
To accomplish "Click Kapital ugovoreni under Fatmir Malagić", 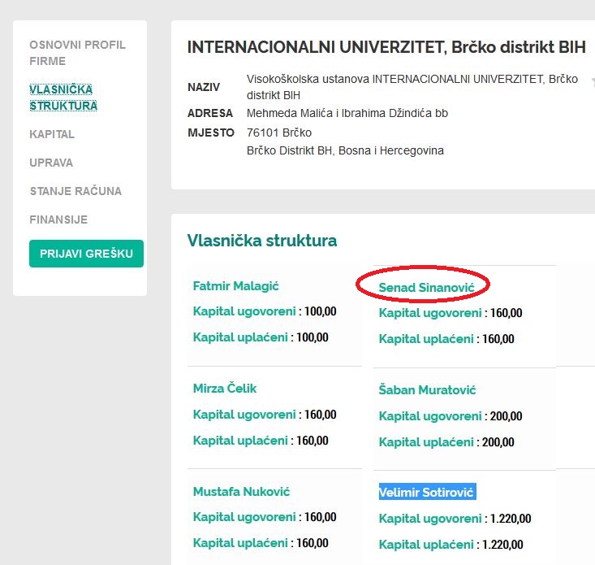I will pyautogui.click(x=244, y=311).
